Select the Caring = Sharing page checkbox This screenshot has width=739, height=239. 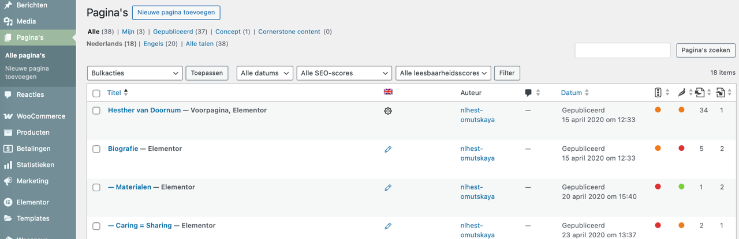click(x=96, y=226)
